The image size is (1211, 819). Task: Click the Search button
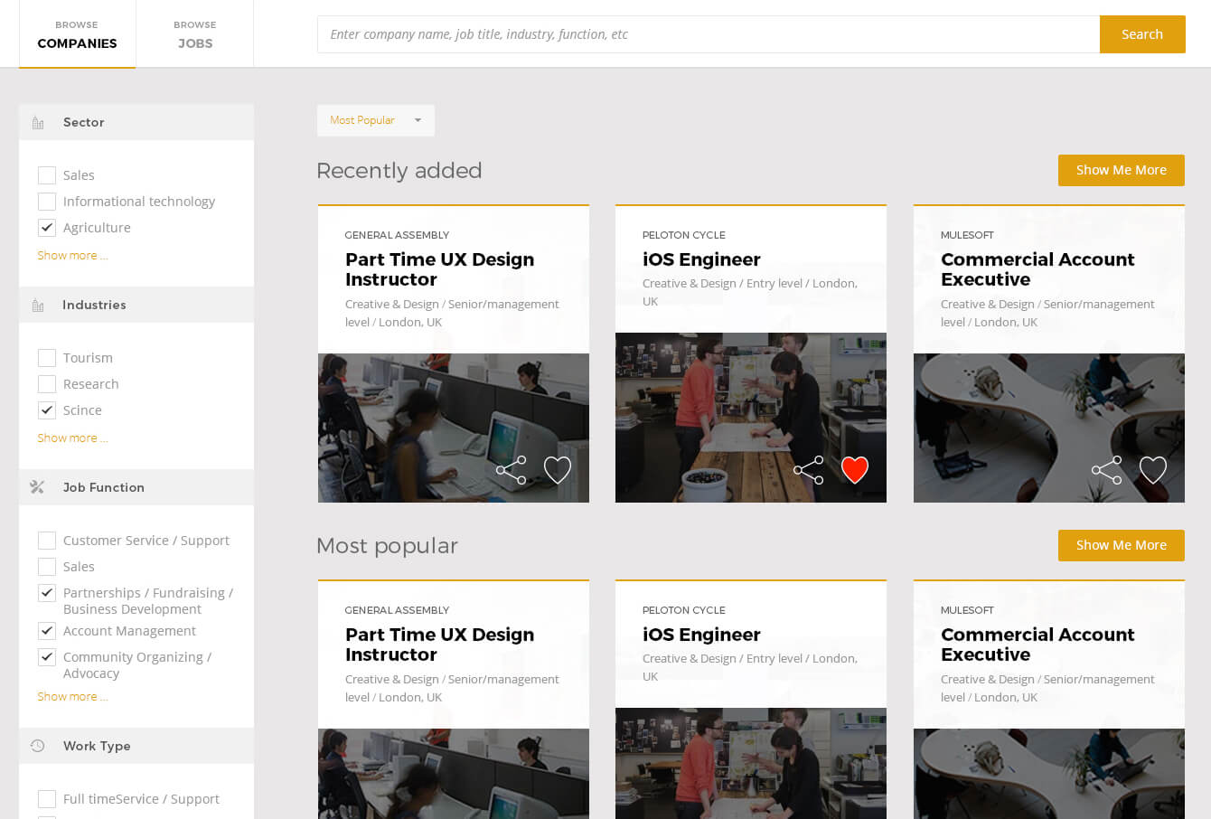click(x=1142, y=34)
